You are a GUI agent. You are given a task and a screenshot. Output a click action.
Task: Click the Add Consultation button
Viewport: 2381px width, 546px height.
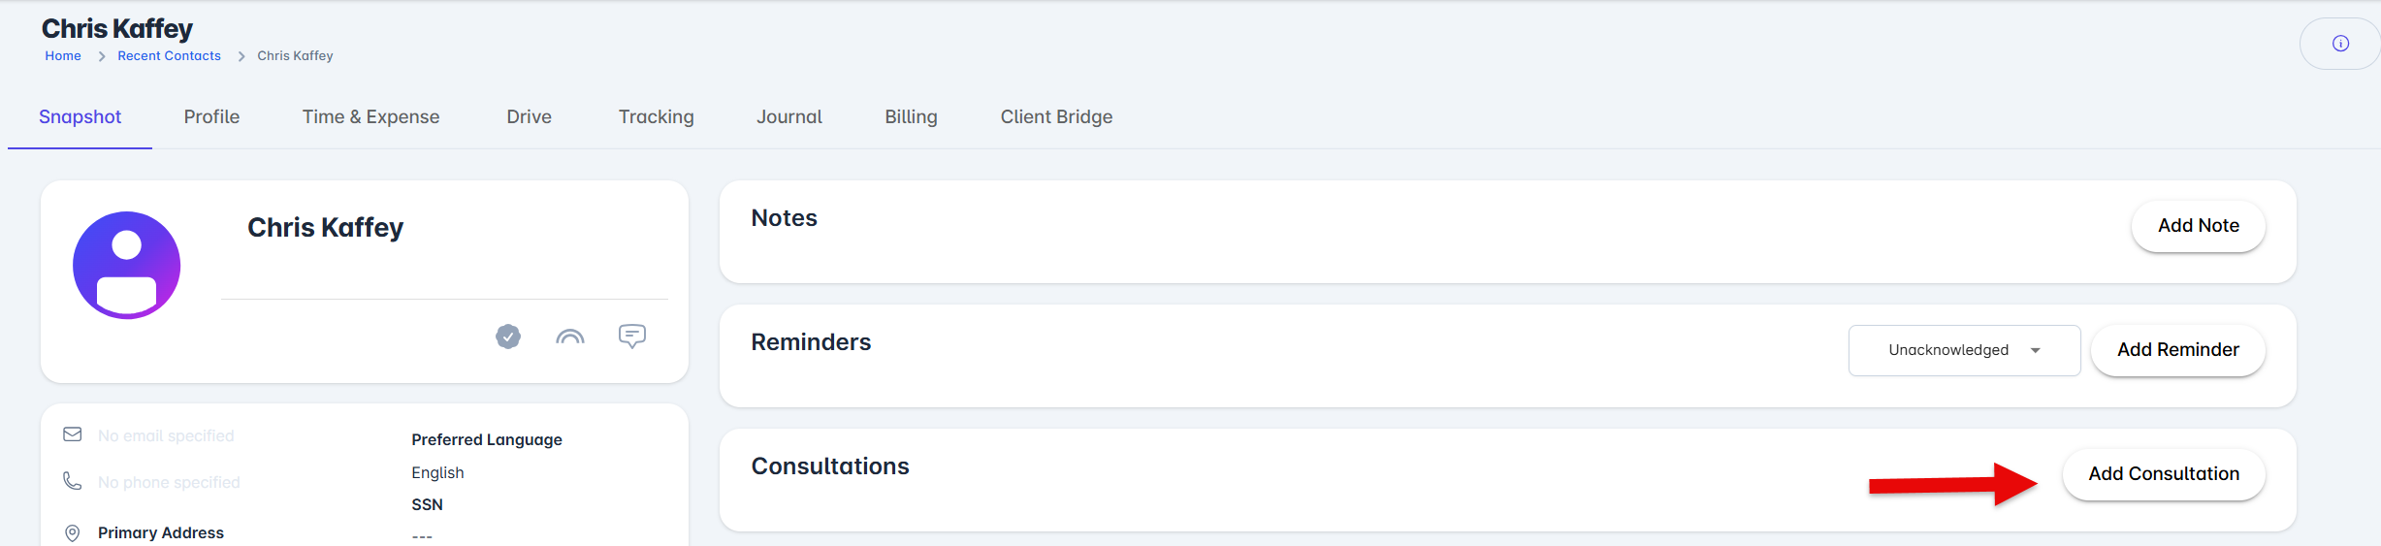point(2163,474)
